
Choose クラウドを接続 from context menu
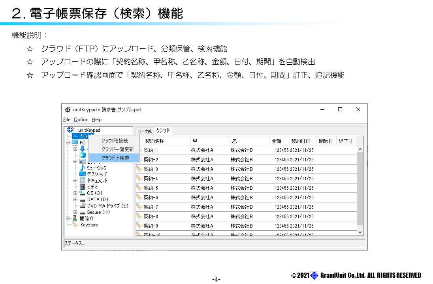(114, 141)
